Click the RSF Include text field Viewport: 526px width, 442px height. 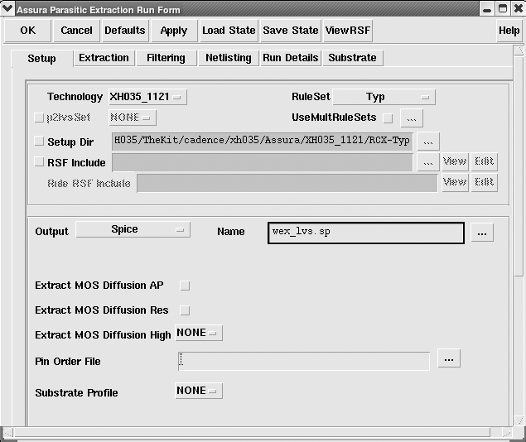(263, 162)
